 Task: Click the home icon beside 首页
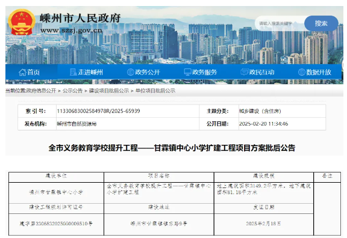pyautogui.click(x=22, y=72)
